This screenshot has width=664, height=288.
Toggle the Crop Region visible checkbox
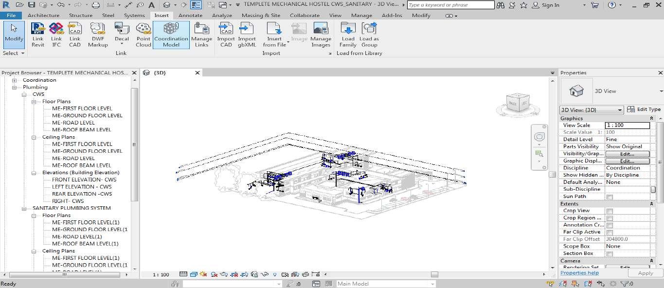610,218
